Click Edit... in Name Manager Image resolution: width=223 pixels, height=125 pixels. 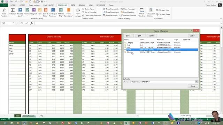140,36
